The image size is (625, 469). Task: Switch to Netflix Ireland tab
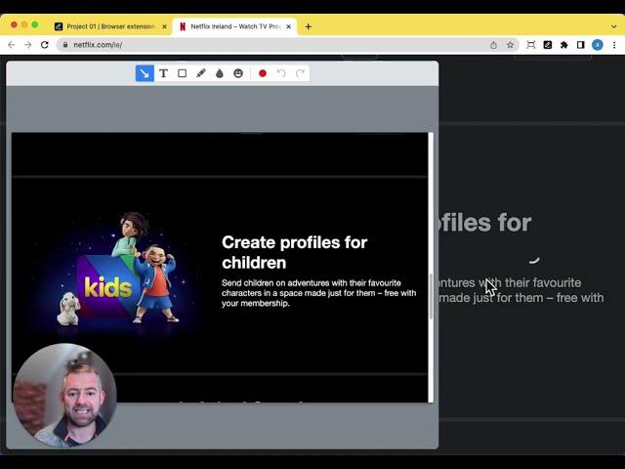click(x=234, y=26)
